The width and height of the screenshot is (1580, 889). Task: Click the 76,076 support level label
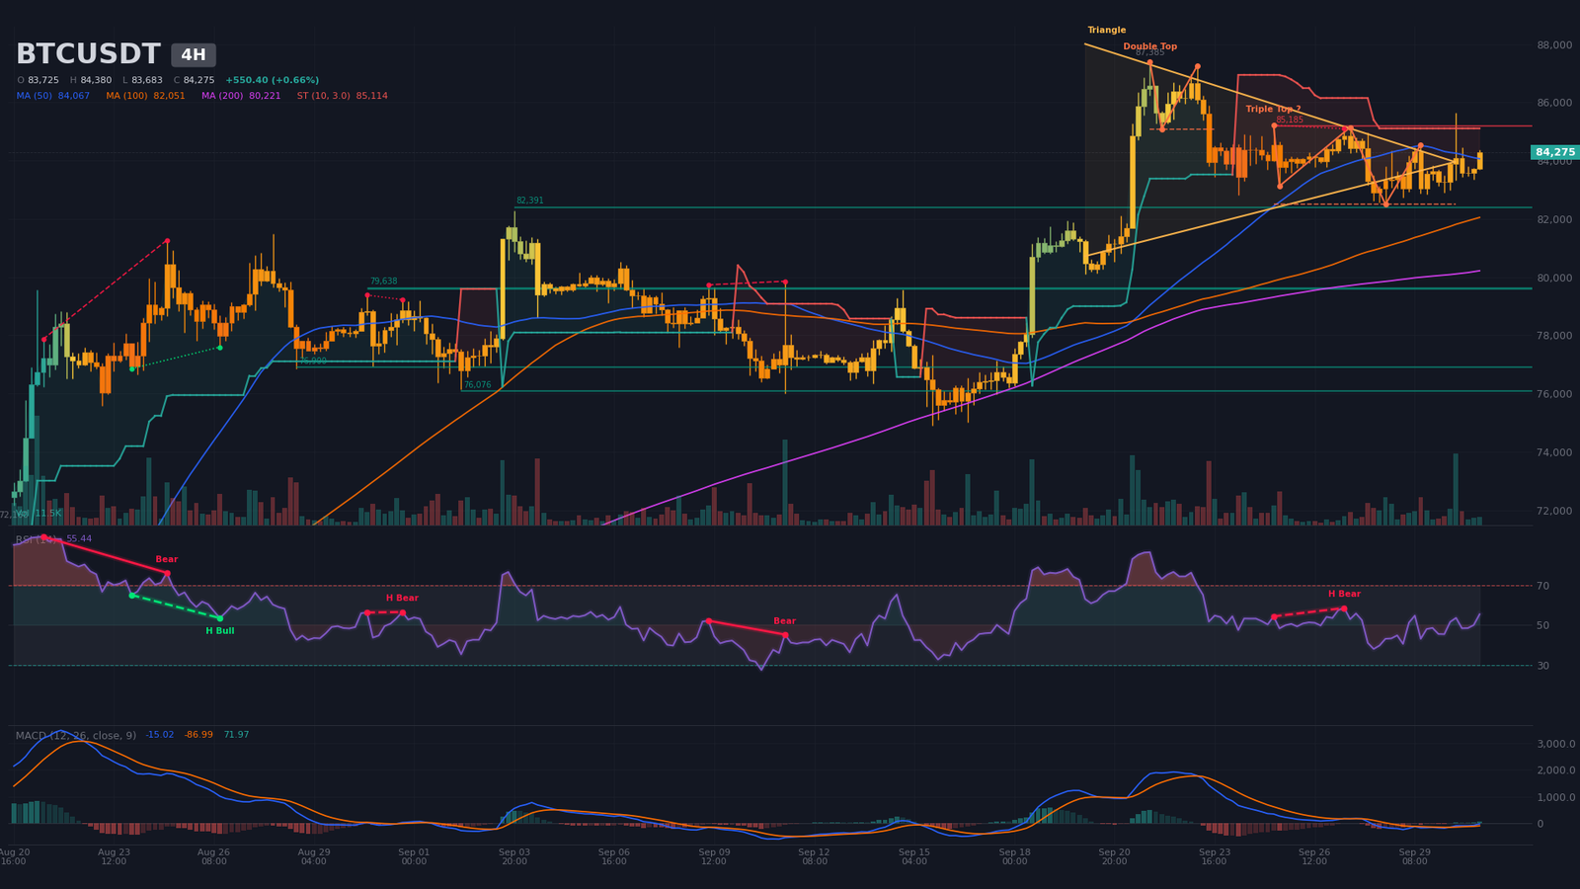[x=477, y=385]
